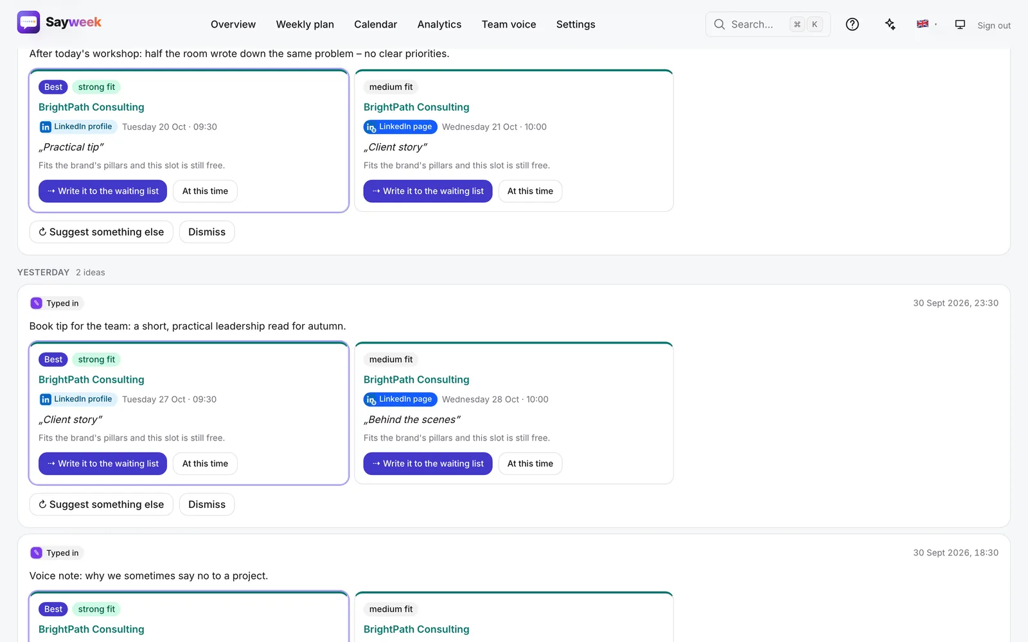Open Settings in top navigation
This screenshot has height=642, width=1028.
576,24
